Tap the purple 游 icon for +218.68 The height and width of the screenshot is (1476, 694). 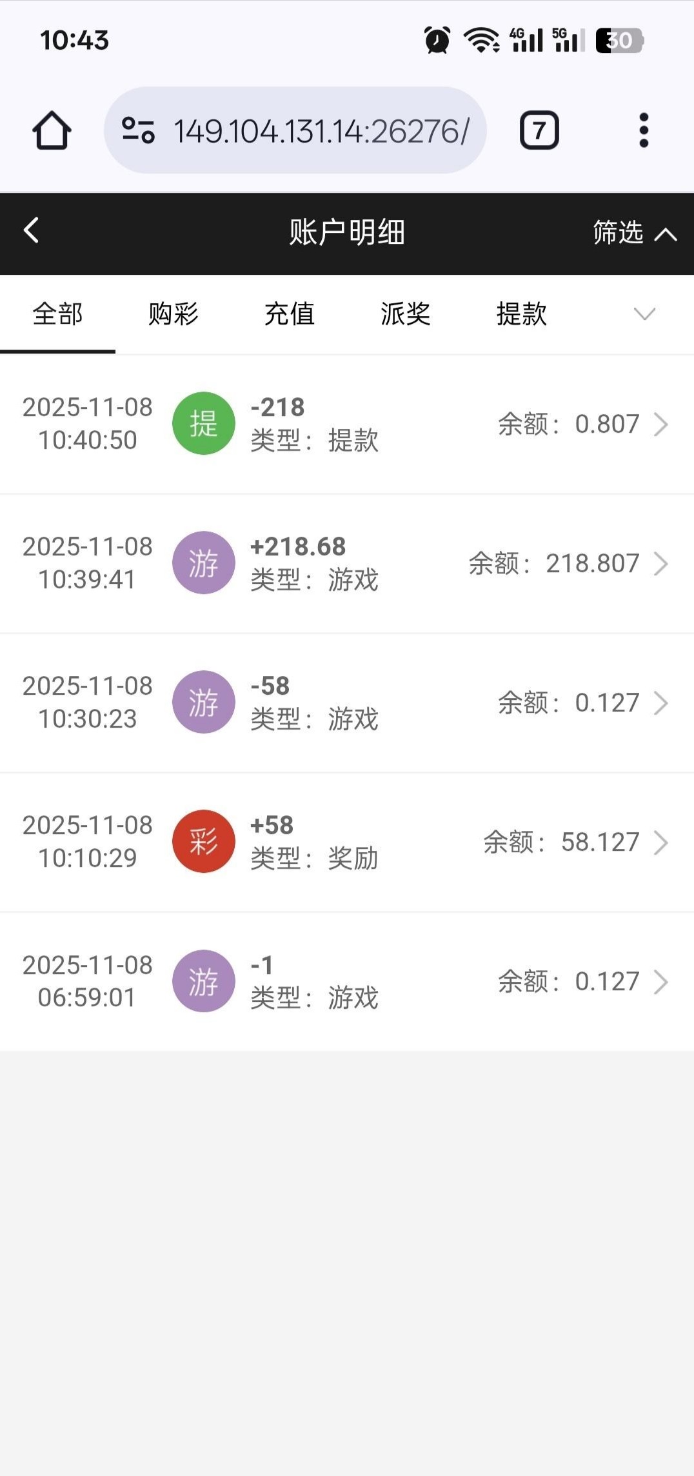(203, 563)
